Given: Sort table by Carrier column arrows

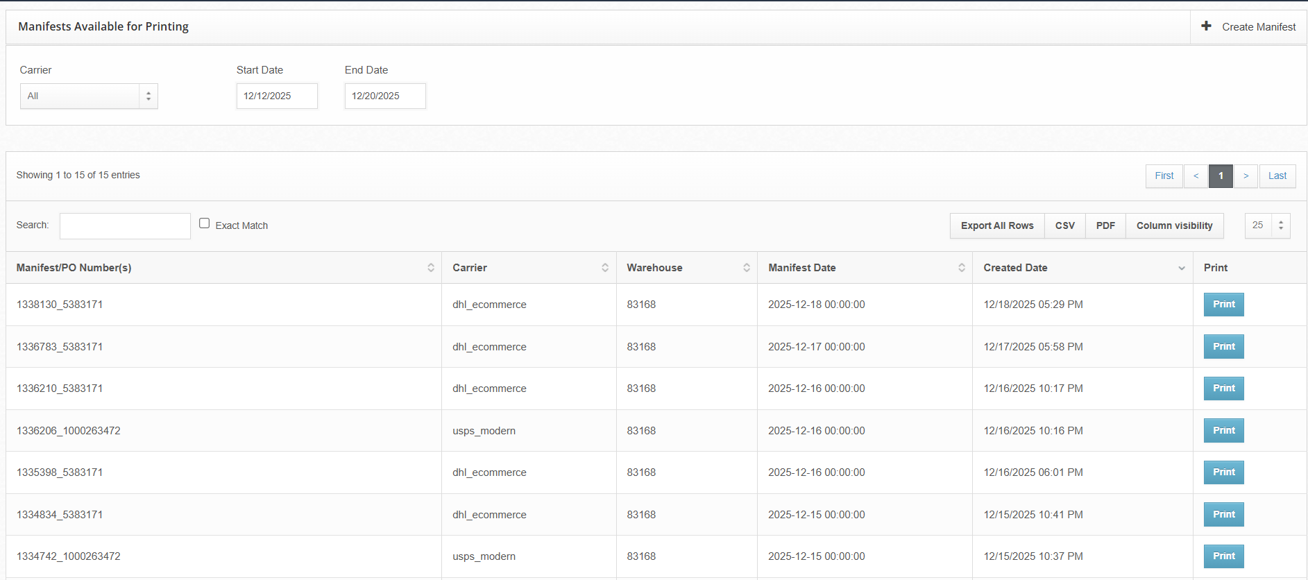Looking at the screenshot, I should tap(605, 268).
